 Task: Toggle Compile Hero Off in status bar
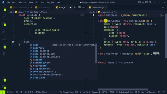click(69, 92)
